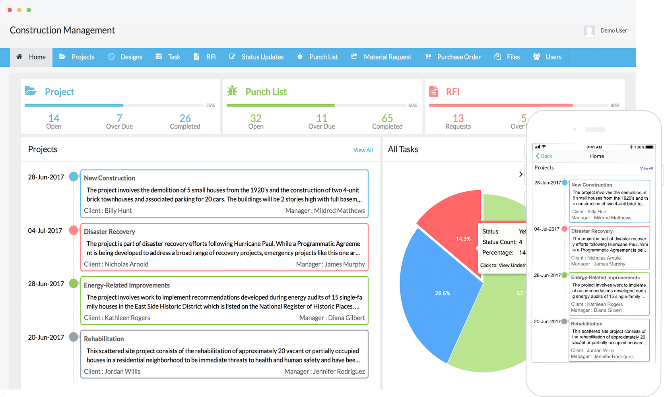Image resolution: width=664 pixels, height=397 pixels.
Task: Click the Status Updates pencil icon
Action: click(232, 57)
